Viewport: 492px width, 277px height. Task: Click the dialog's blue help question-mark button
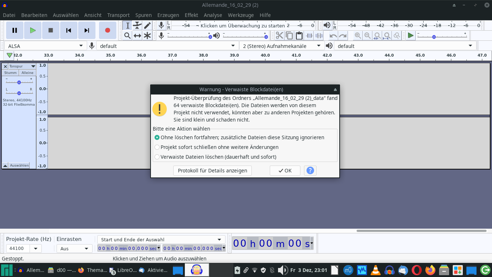(310, 171)
